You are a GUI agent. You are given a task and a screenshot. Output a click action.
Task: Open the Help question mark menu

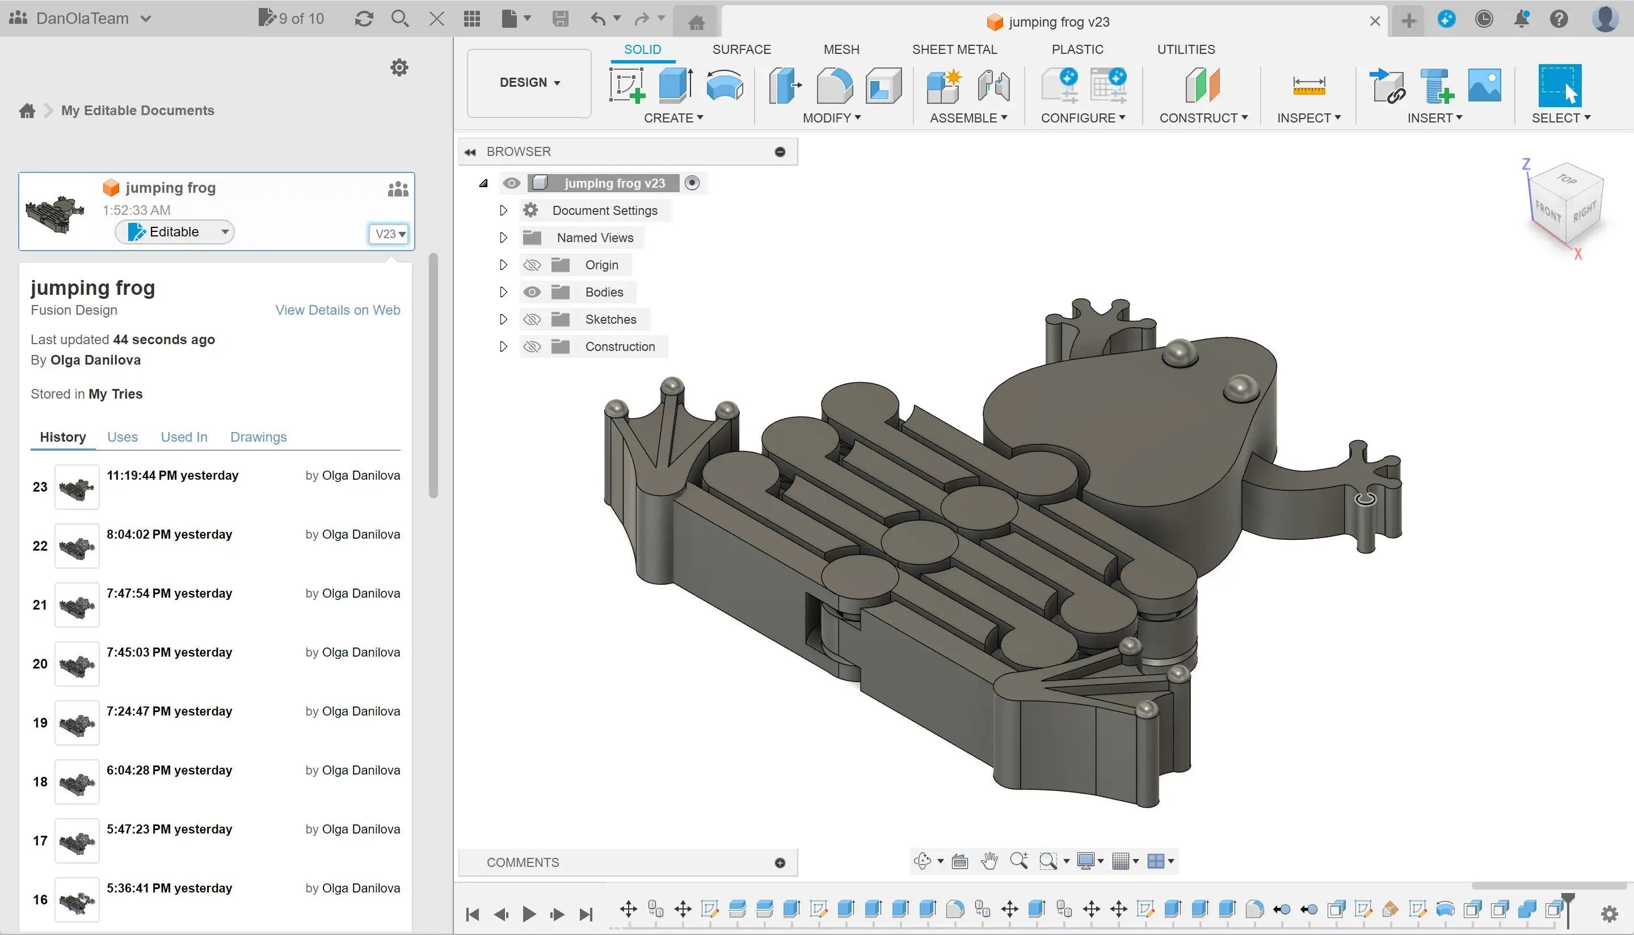coord(1559,19)
